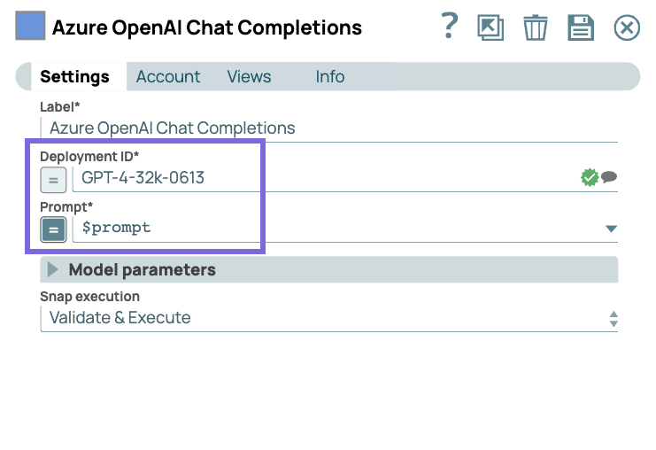Save settings with the floppy disk icon

pyautogui.click(x=580, y=28)
